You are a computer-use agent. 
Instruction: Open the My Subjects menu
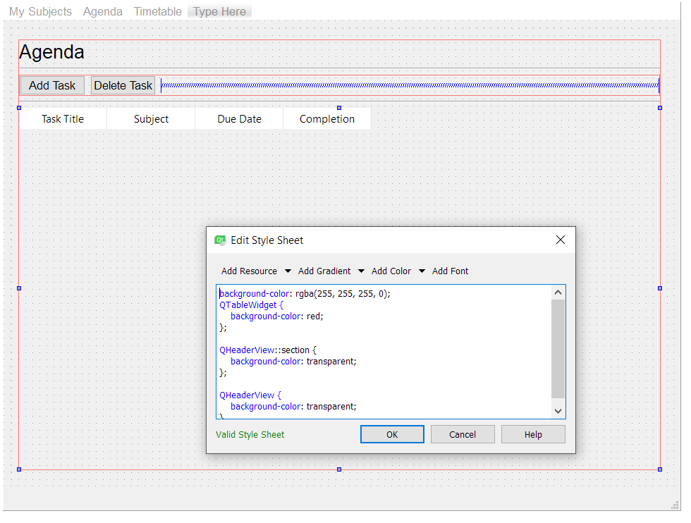tap(40, 11)
